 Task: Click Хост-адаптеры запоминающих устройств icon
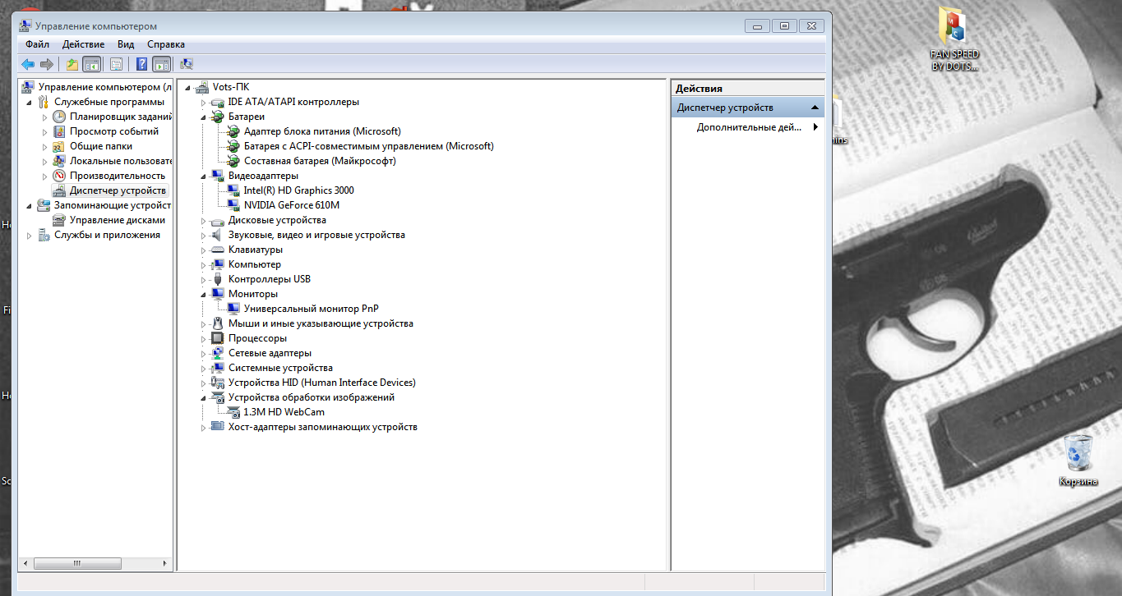[217, 427]
